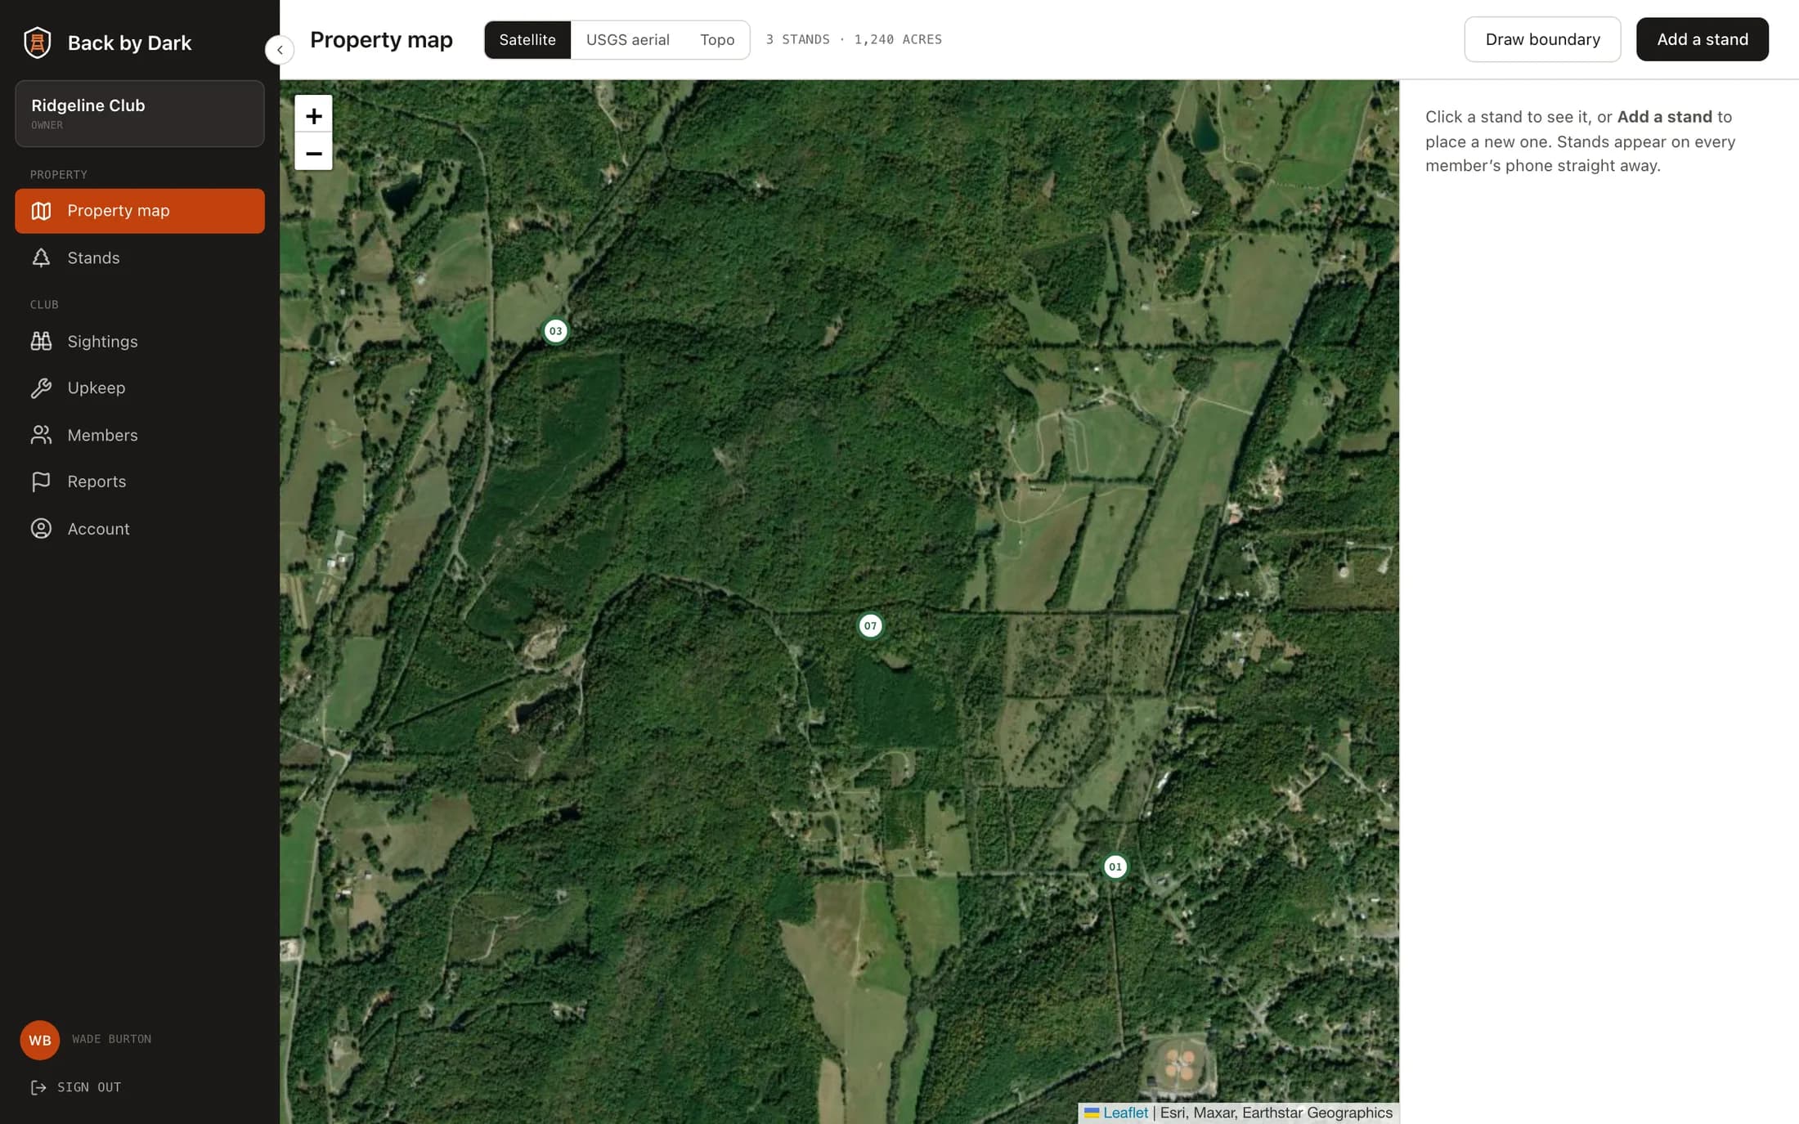Click the 'Property map' page heading
Screen dimensions: 1799x1124
coord(381,40)
